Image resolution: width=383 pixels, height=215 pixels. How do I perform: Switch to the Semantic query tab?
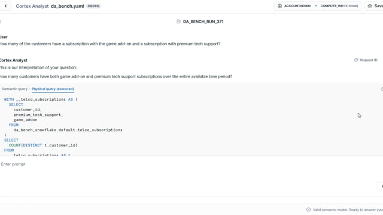pyautogui.click(x=14, y=89)
